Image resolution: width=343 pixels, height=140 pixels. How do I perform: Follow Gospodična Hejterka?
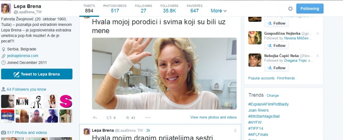click(276, 45)
